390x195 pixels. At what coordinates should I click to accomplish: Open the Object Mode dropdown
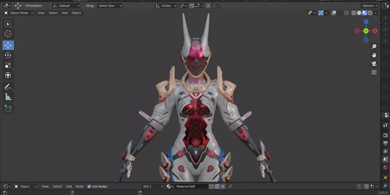(x=19, y=13)
